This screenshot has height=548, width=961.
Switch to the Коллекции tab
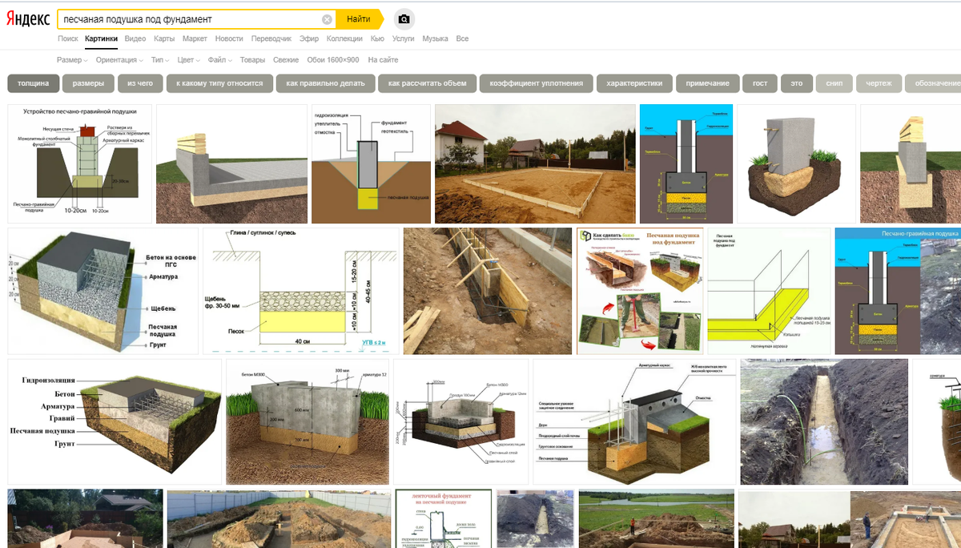click(344, 38)
